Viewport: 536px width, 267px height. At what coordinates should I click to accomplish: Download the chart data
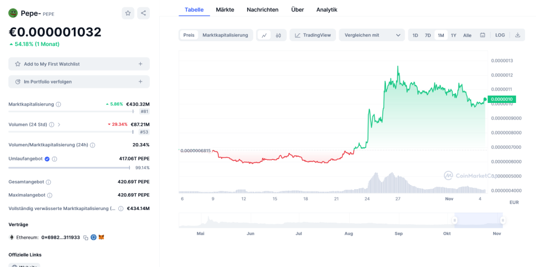(x=518, y=35)
